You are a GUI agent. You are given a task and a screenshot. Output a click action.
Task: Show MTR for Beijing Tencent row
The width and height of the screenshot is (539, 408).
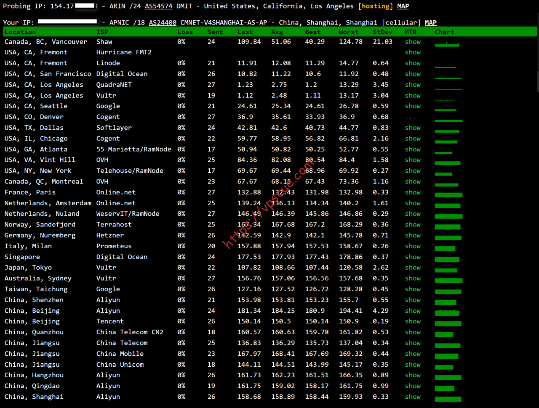(x=413, y=322)
